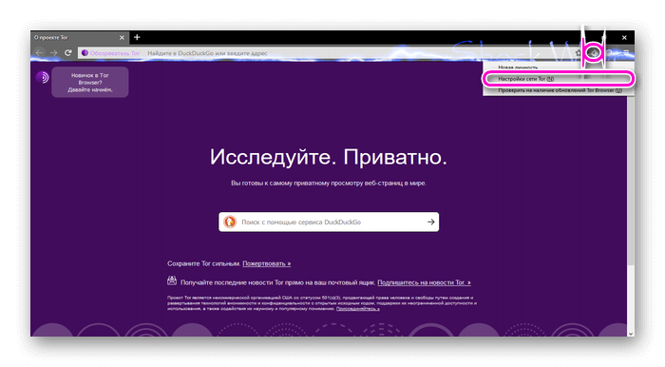665x367 pixels.
Task: Click the DuckDuckGo logo in search box
Action: point(230,222)
